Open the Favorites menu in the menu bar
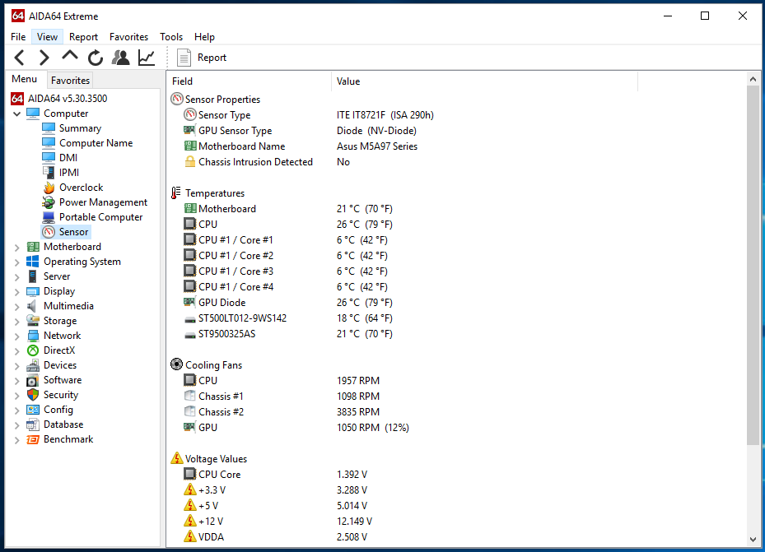Viewport: 765px width, 552px height. pyautogui.click(x=128, y=37)
